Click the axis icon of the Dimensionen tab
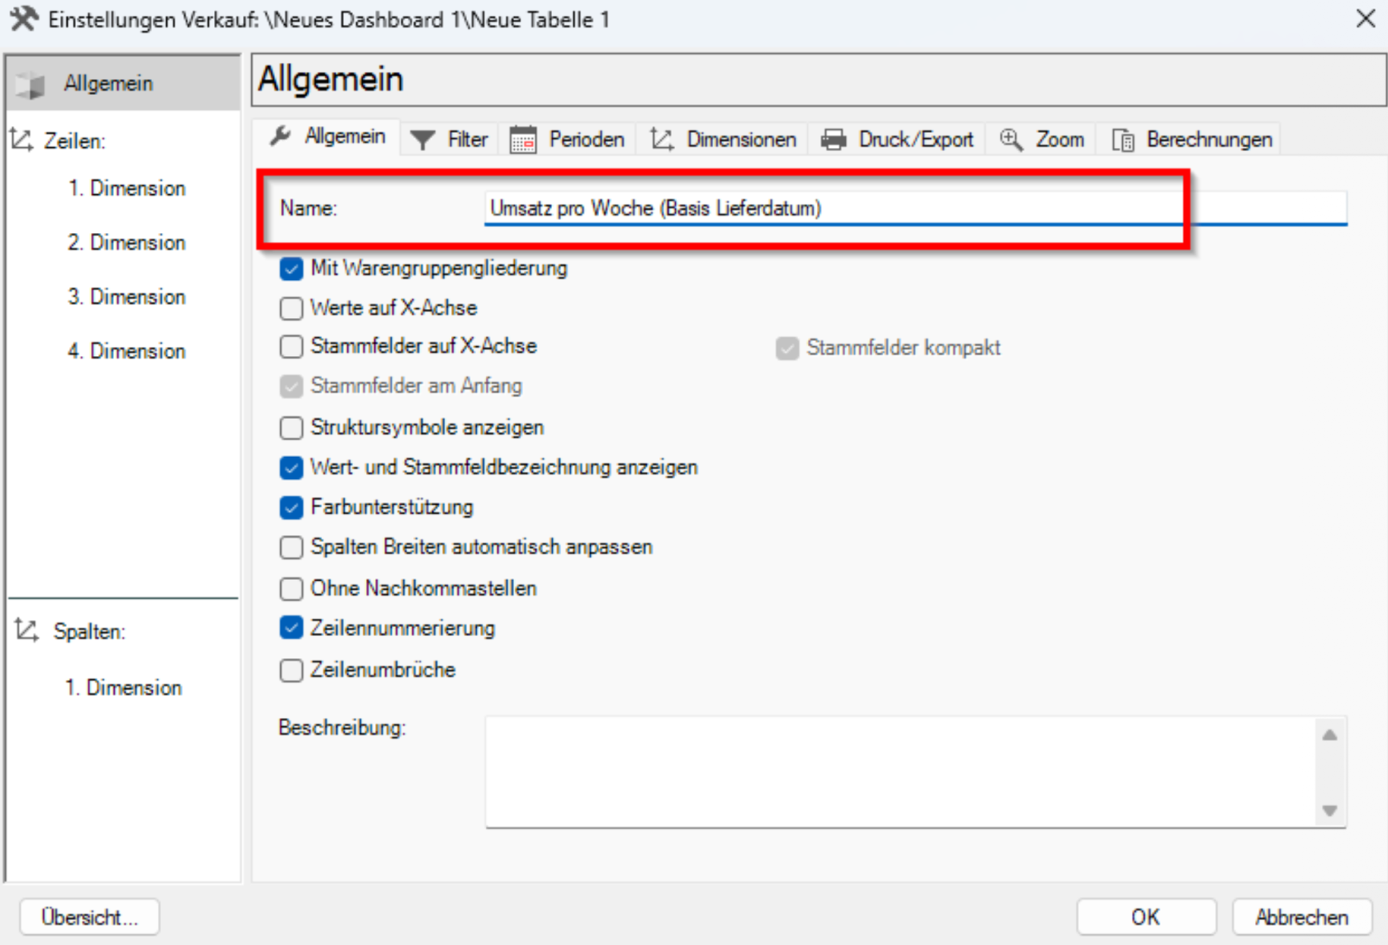The image size is (1388, 945). pos(662,140)
